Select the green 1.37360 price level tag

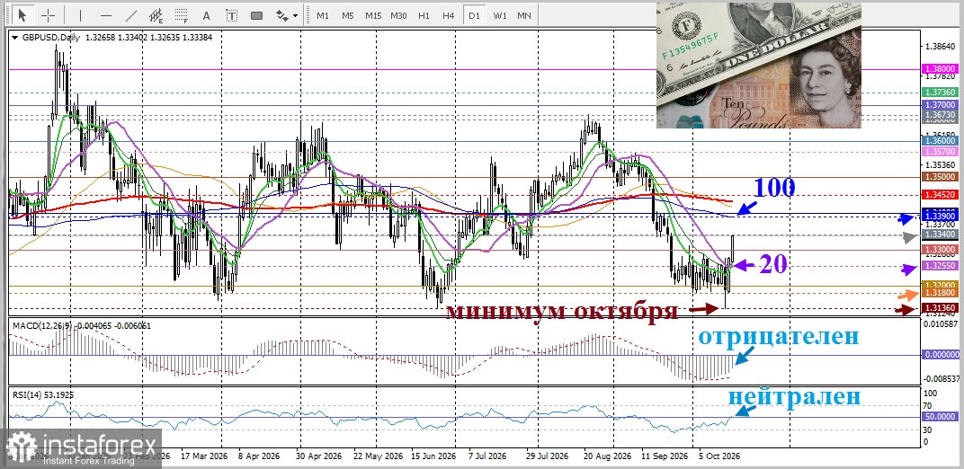941,92
